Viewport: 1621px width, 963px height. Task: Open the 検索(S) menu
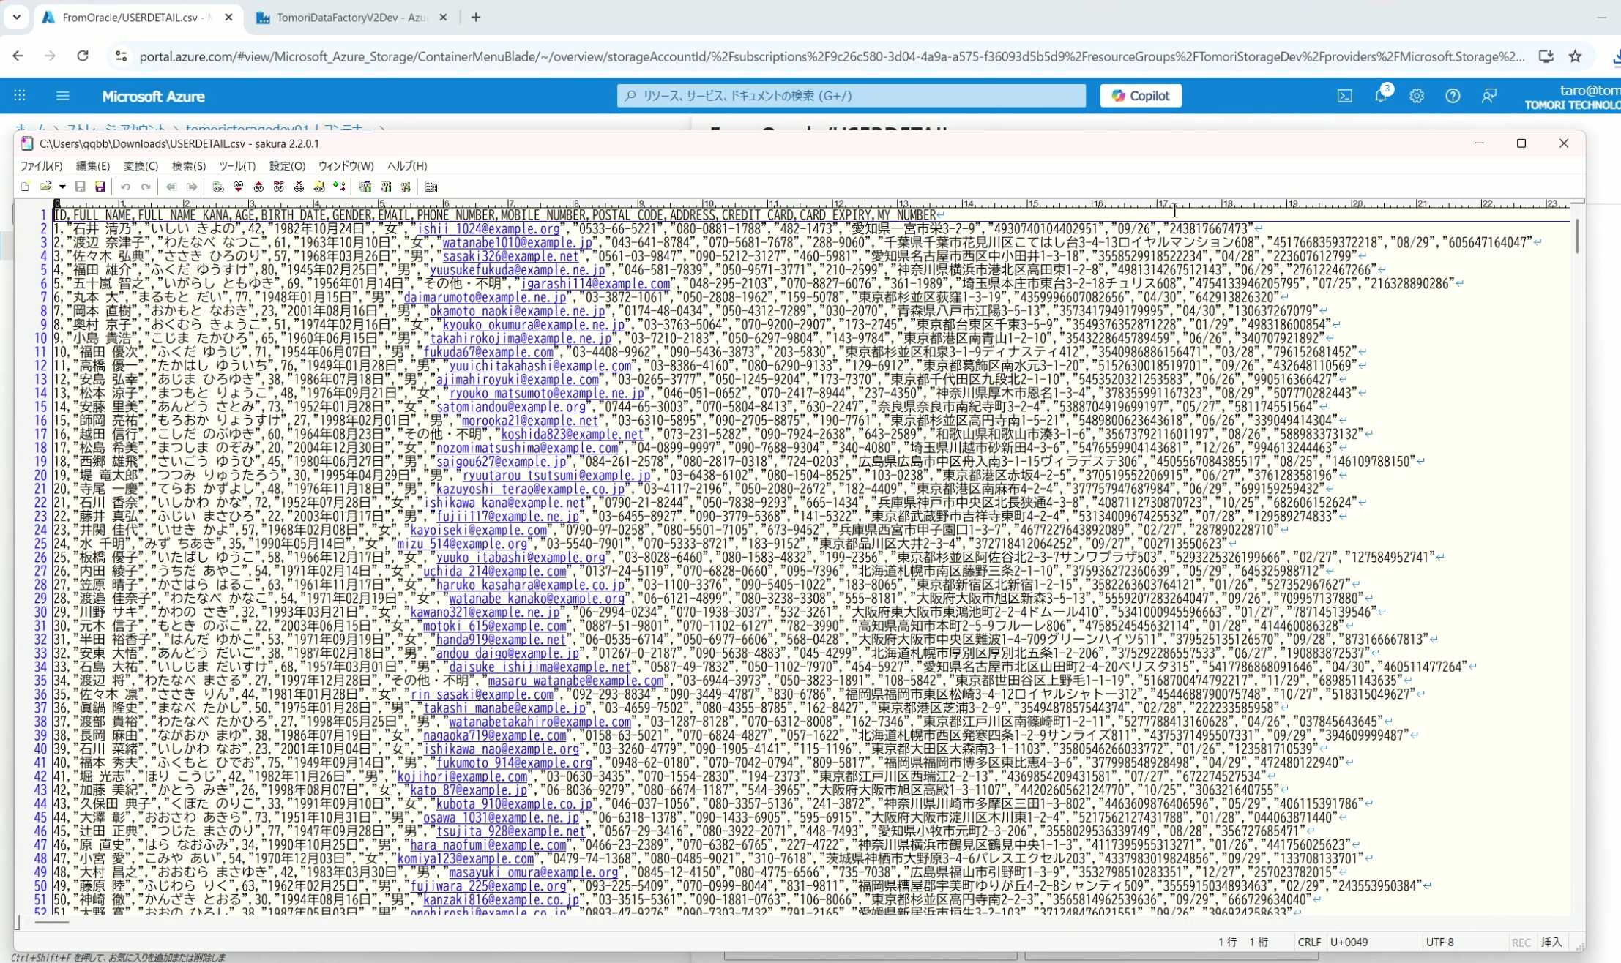click(x=188, y=166)
